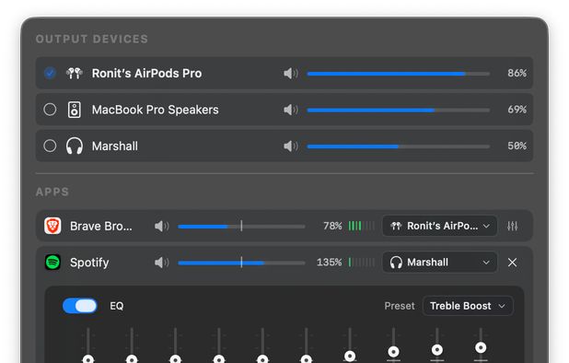This screenshot has width=569, height=363.
Task: Click the Brave Browser level meter
Action: (x=362, y=226)
